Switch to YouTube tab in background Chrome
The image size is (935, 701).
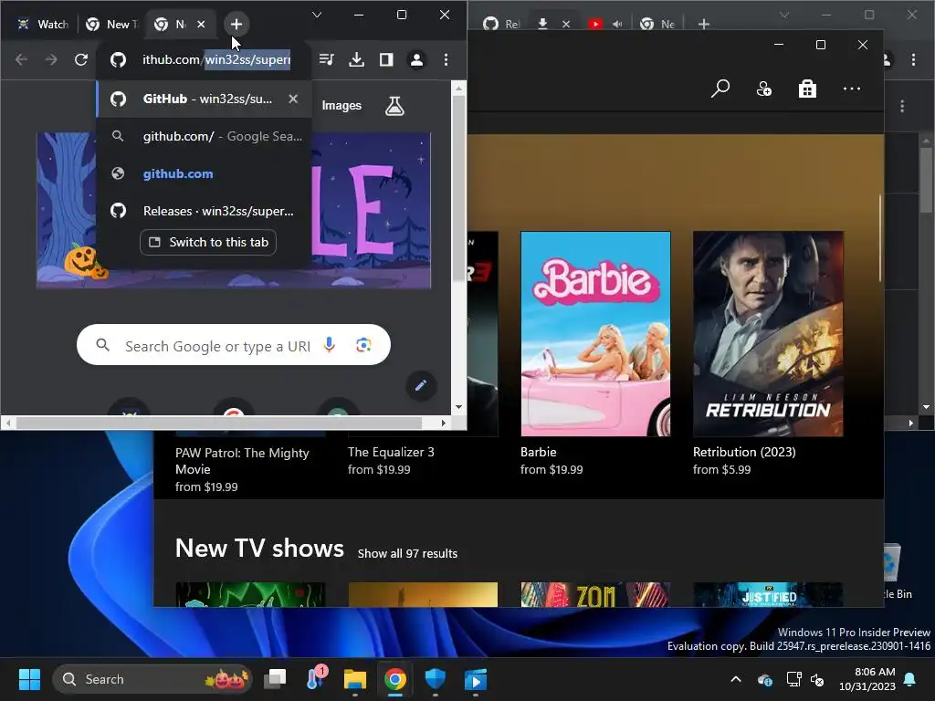pyautogui.click(x=594, y=24)
